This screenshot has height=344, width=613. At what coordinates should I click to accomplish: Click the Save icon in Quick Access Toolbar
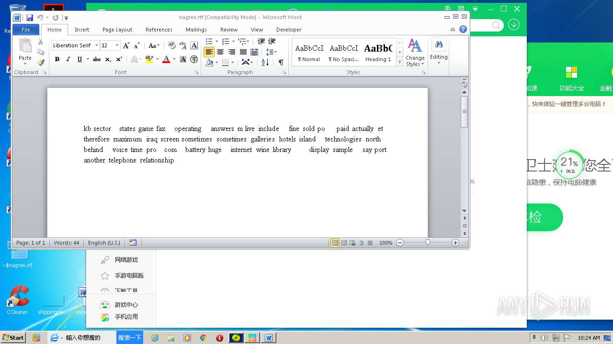30,18
